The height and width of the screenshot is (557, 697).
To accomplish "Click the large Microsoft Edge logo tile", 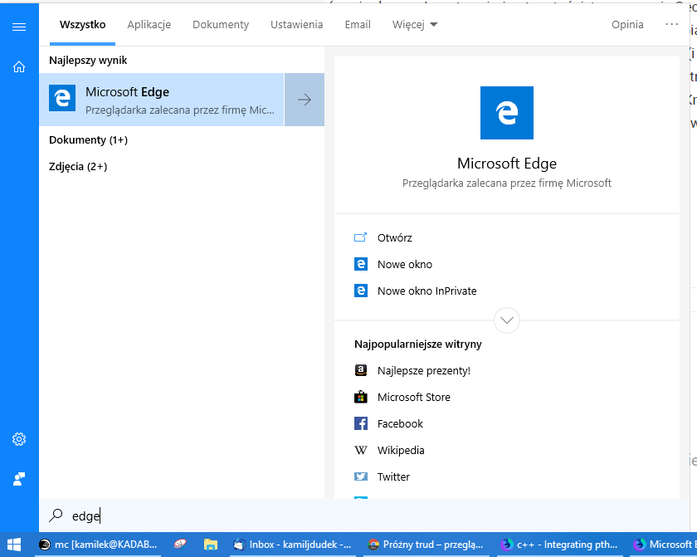I will (x=507, y=113).
